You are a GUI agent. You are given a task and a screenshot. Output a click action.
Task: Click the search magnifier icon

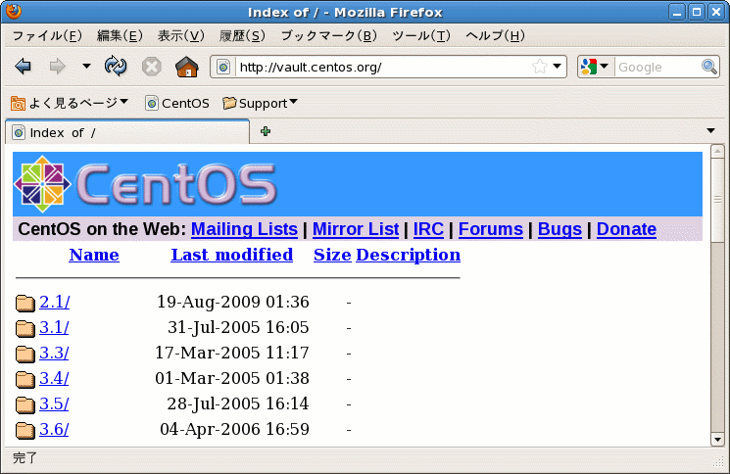click(x=709, y=68)
